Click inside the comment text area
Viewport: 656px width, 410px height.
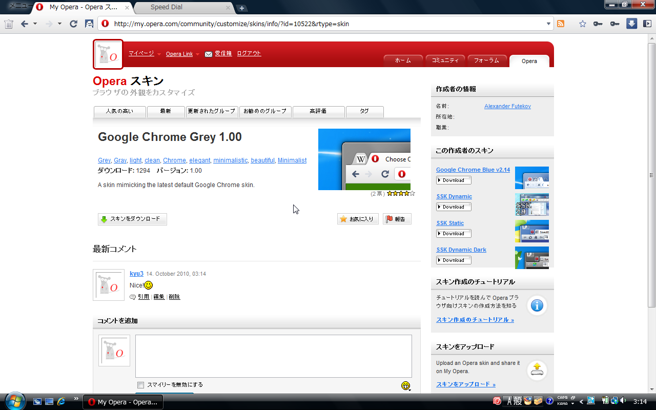coord(274,356)
